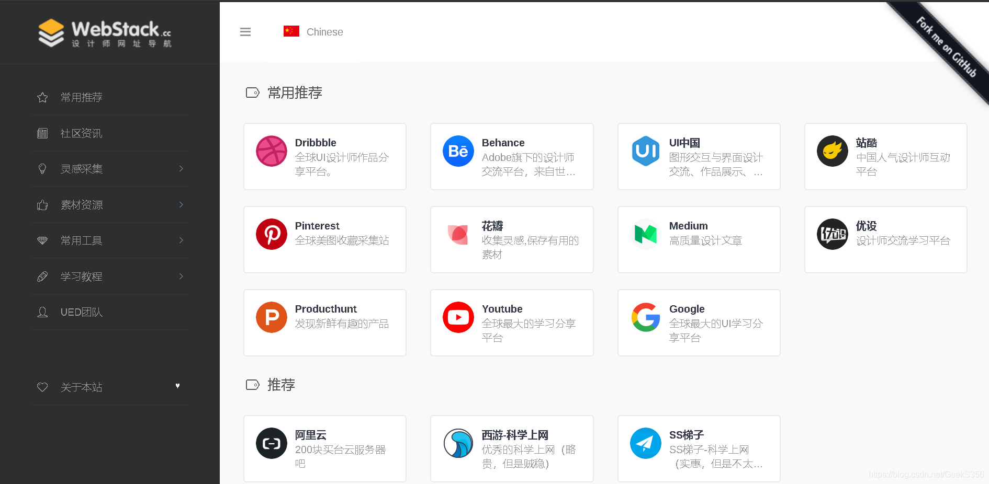The image size is (989, 484).
Task: Click the UI中国 icon
Action: [x=646, y=151]
